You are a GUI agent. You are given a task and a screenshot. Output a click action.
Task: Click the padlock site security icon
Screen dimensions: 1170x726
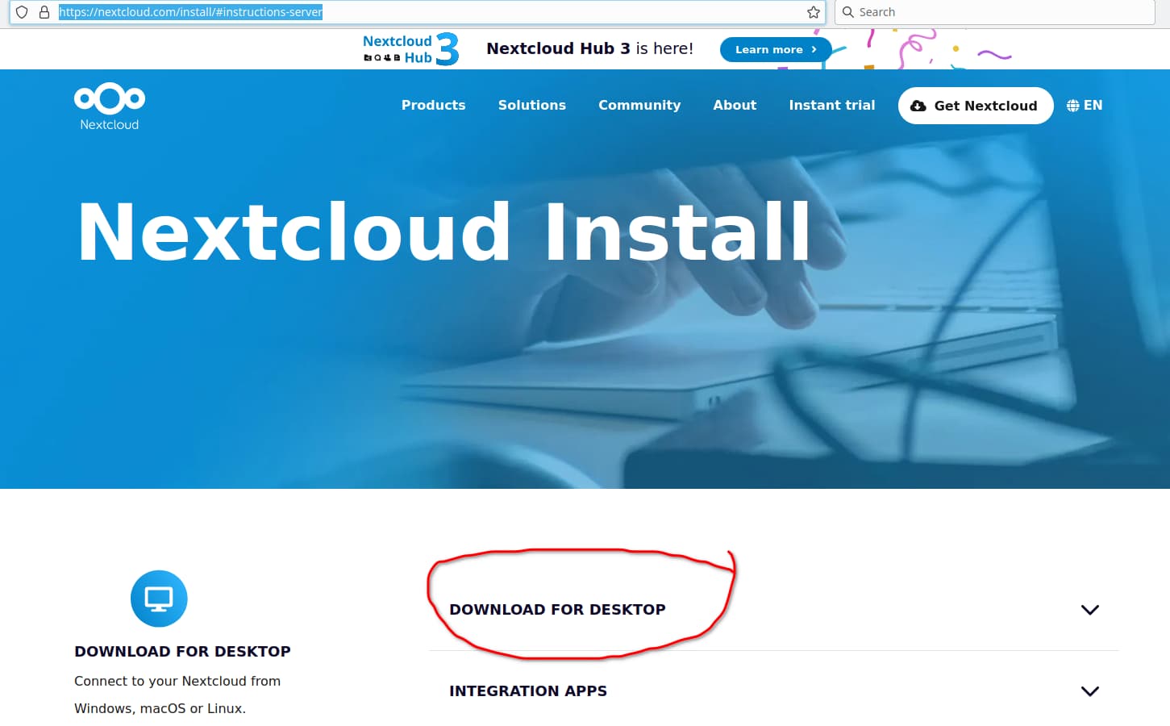(x=44, y=12)
